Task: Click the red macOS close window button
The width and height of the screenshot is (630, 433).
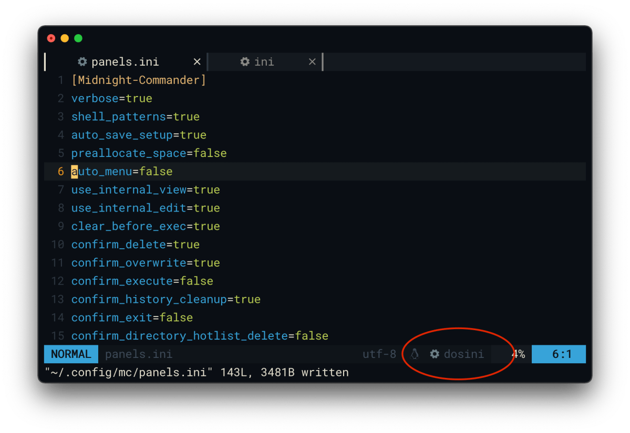Action: tap(51, 38)
